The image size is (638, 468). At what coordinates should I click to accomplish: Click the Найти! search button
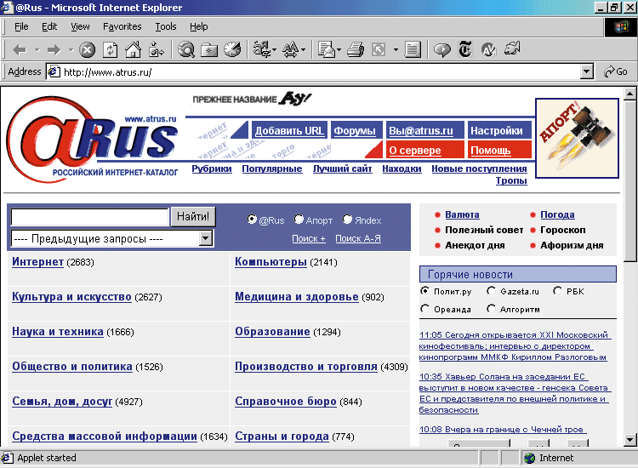click(193, 216)
